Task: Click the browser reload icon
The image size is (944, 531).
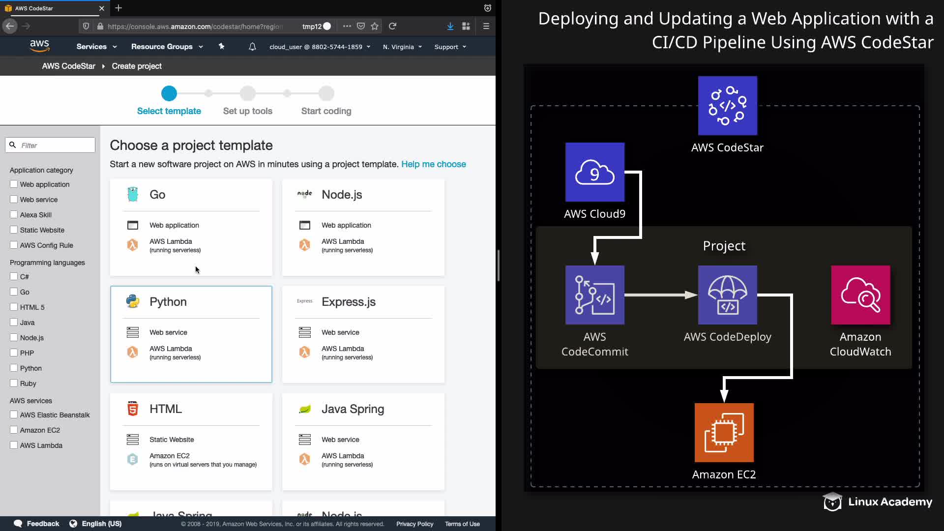Action: point(392,26)
